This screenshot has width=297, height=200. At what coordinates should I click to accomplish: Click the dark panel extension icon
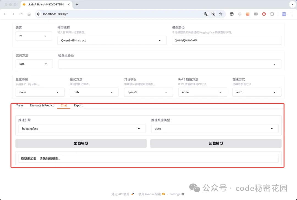(x=232, y=14)
